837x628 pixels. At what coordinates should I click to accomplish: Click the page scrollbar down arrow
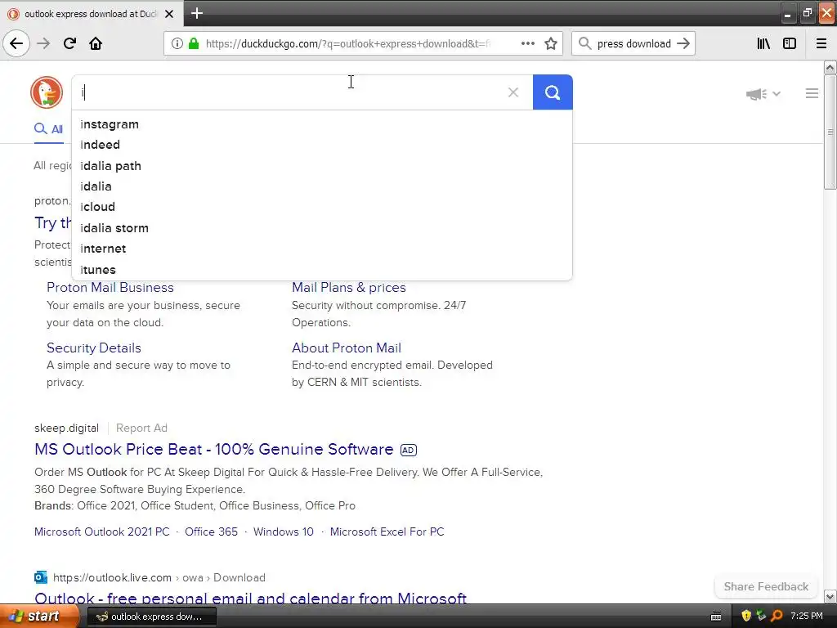(x=830, y=596)
